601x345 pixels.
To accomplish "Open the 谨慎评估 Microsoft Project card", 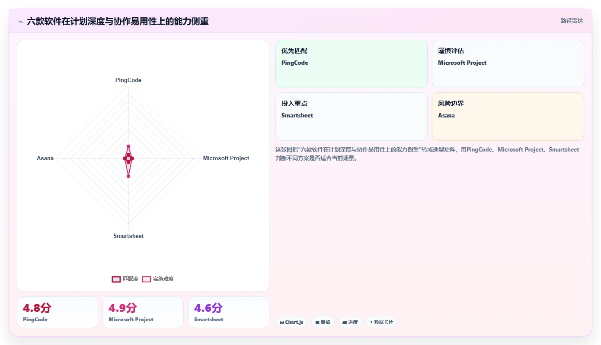I will click(x=508, y=64).
